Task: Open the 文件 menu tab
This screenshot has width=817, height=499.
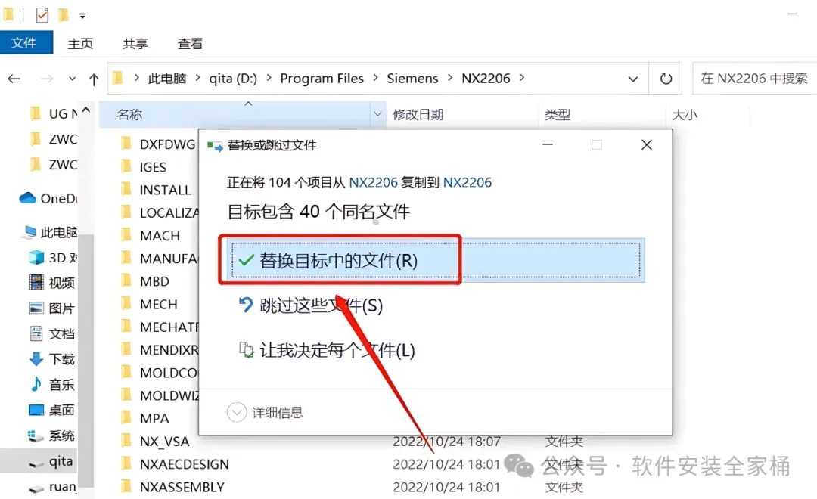Action: (26, 42)
